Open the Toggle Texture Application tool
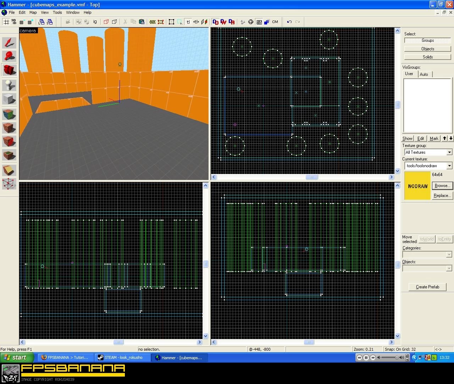Image resolution: width=454 pixels, height=384 pixels. pyautogui.click(x=9, y=114)
